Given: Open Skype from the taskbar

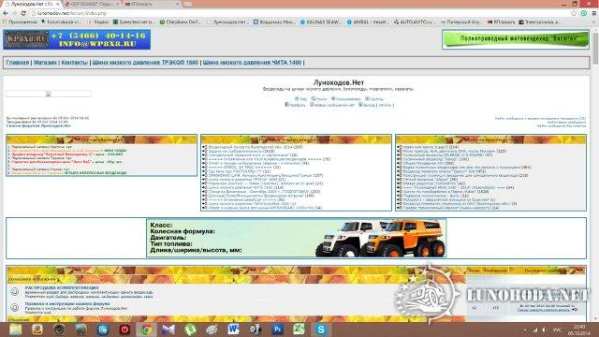Looking at the screenshot, I should pyautogui.click(x=321, y=330).
